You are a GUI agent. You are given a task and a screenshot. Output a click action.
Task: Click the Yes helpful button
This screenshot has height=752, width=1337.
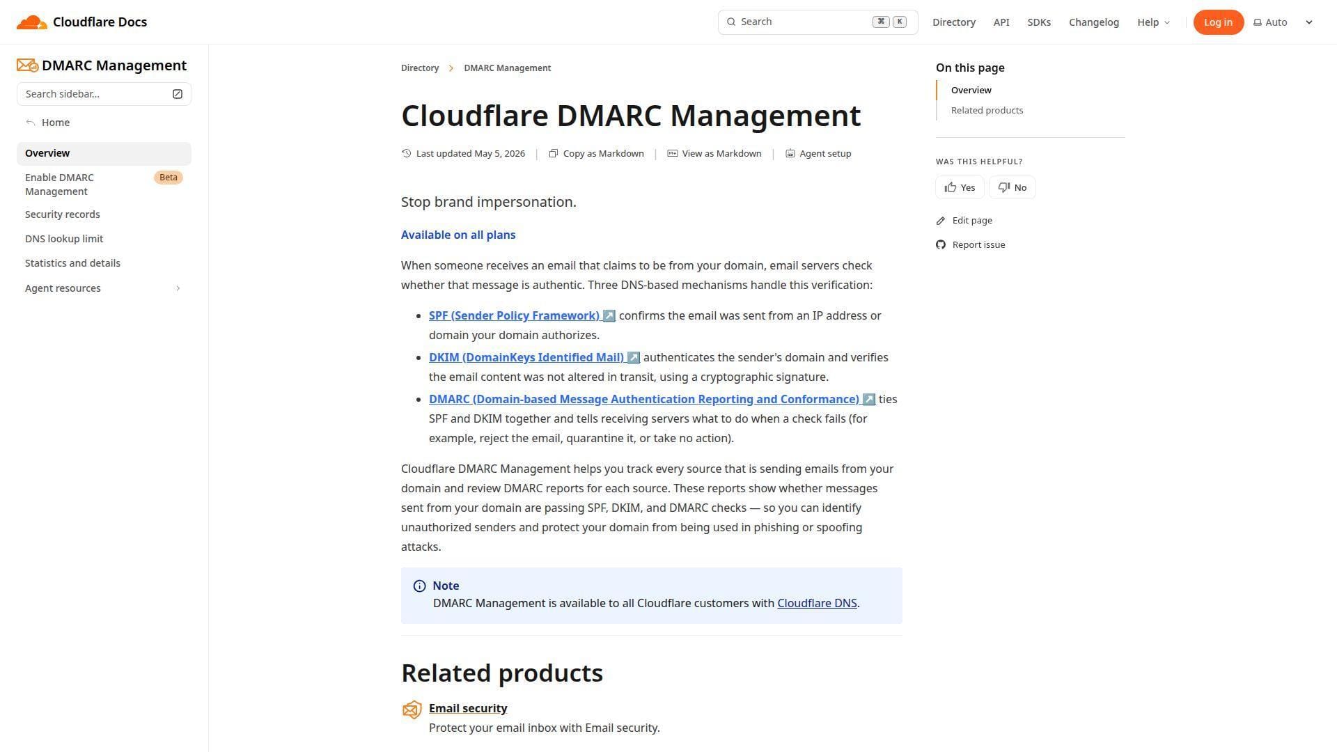[x=960, y=187]
